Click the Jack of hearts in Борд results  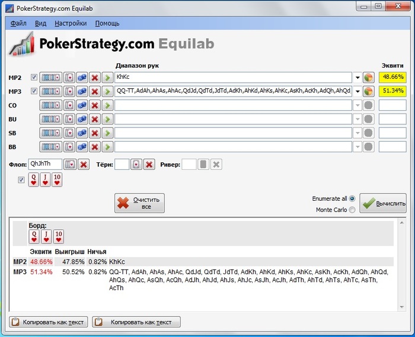(46, 236)
